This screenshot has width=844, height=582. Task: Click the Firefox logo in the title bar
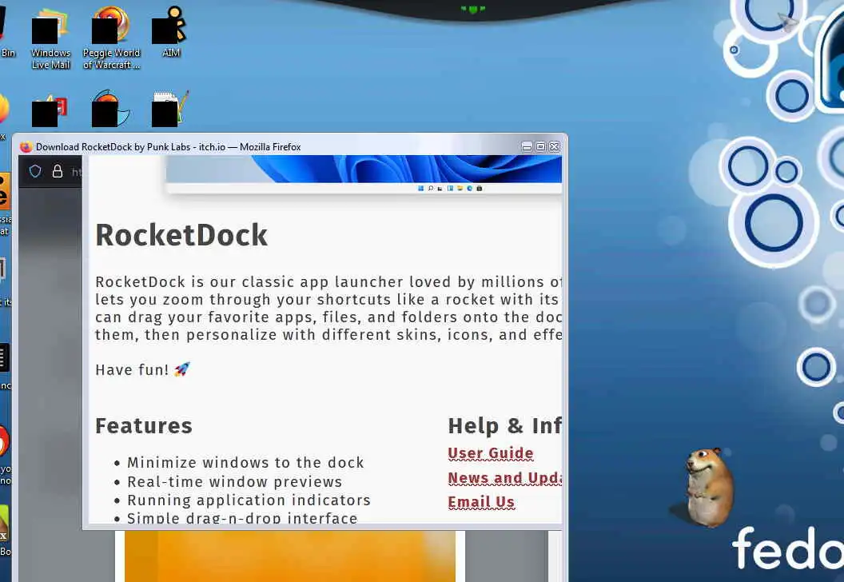26,147
